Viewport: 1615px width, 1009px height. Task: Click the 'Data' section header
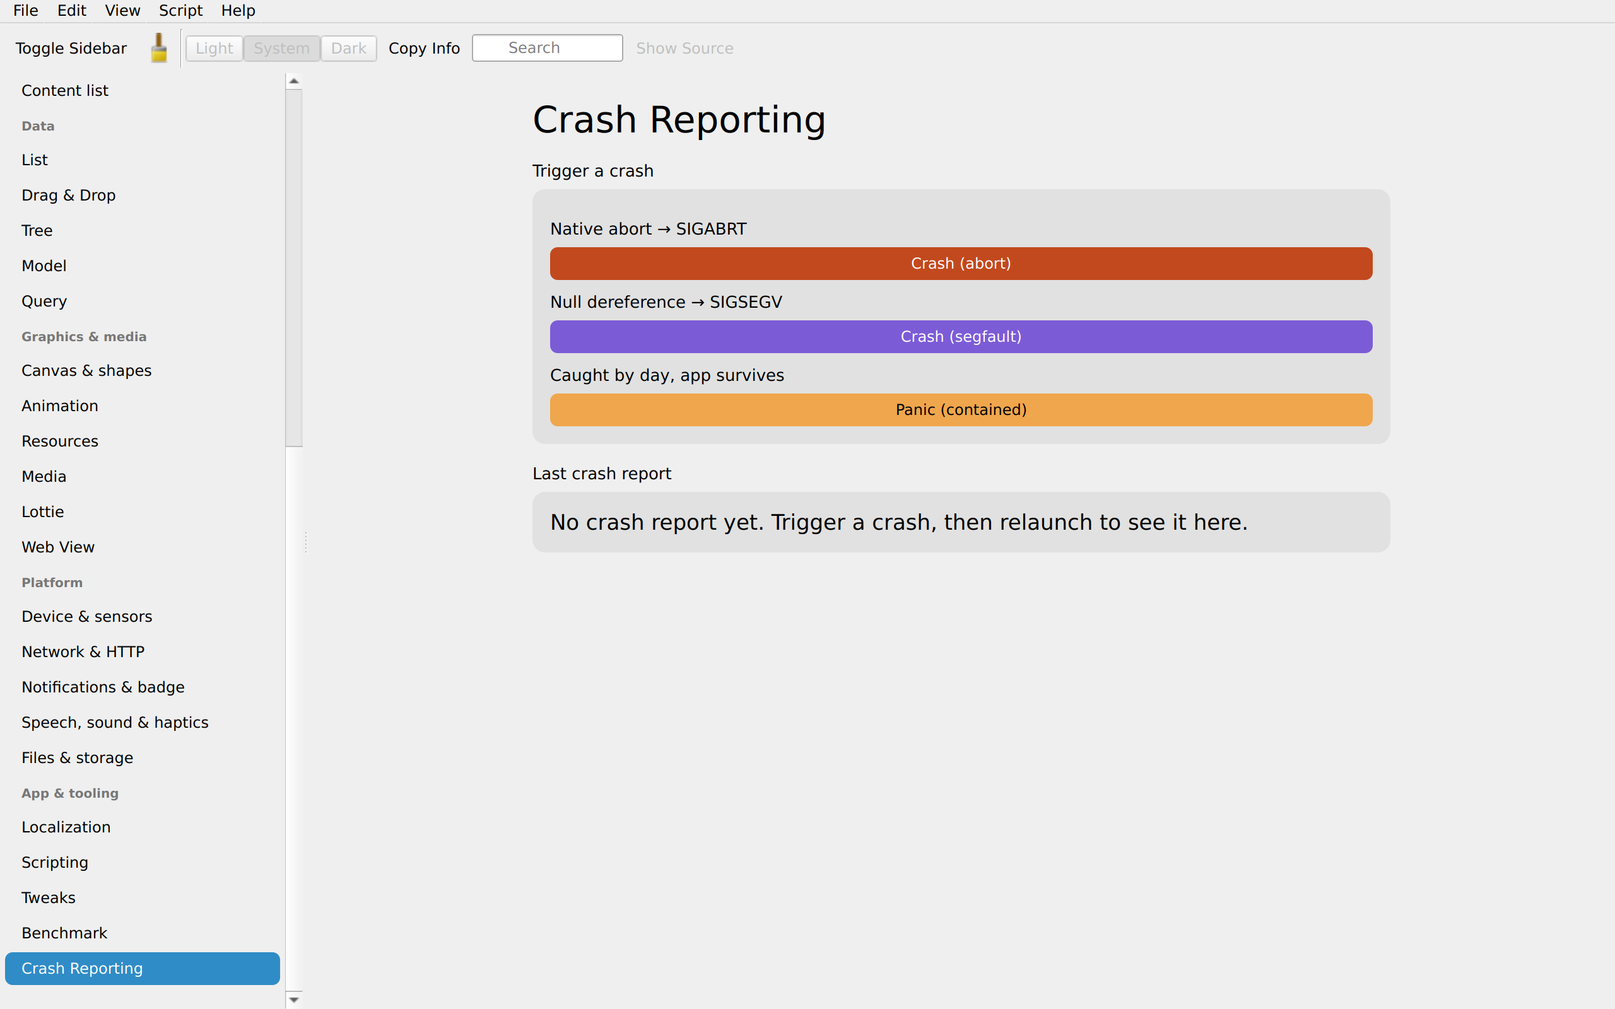pyautogui.click(x=38, y=126)
